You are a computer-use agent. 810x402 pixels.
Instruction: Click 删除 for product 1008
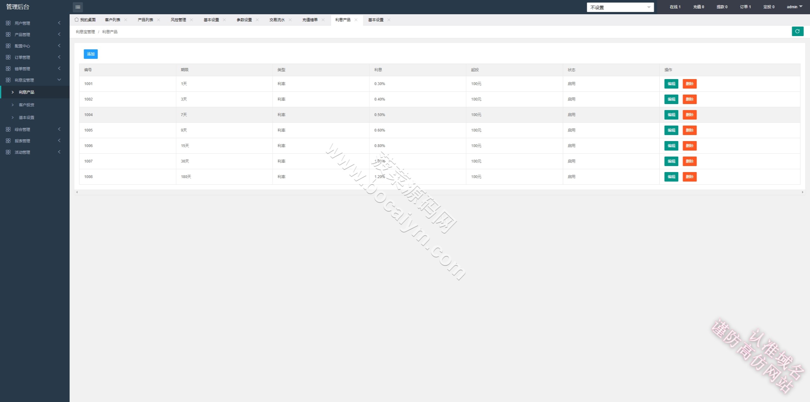(690, 177)
